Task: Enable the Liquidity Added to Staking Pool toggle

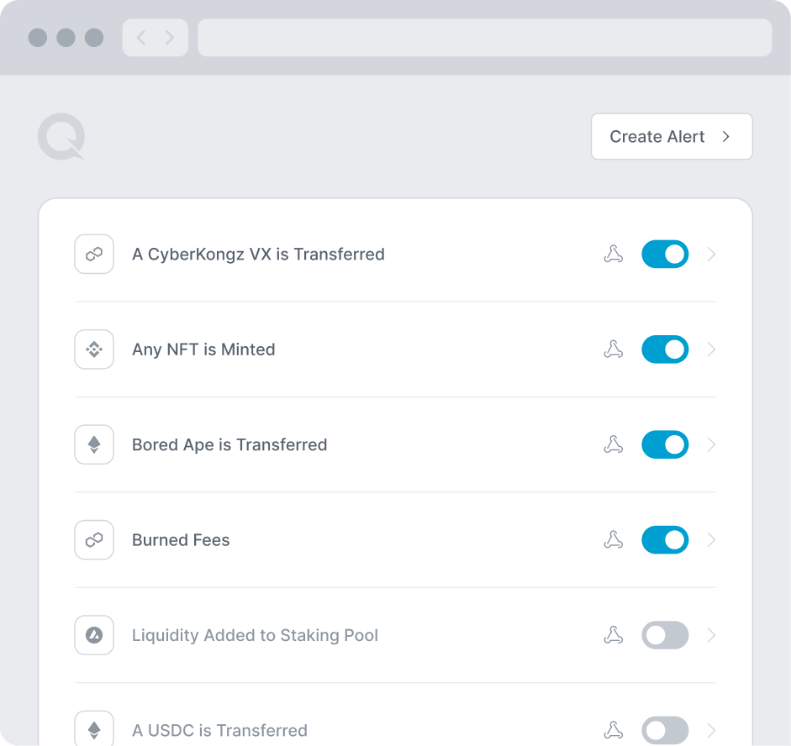Action: (x=665, y=635)
